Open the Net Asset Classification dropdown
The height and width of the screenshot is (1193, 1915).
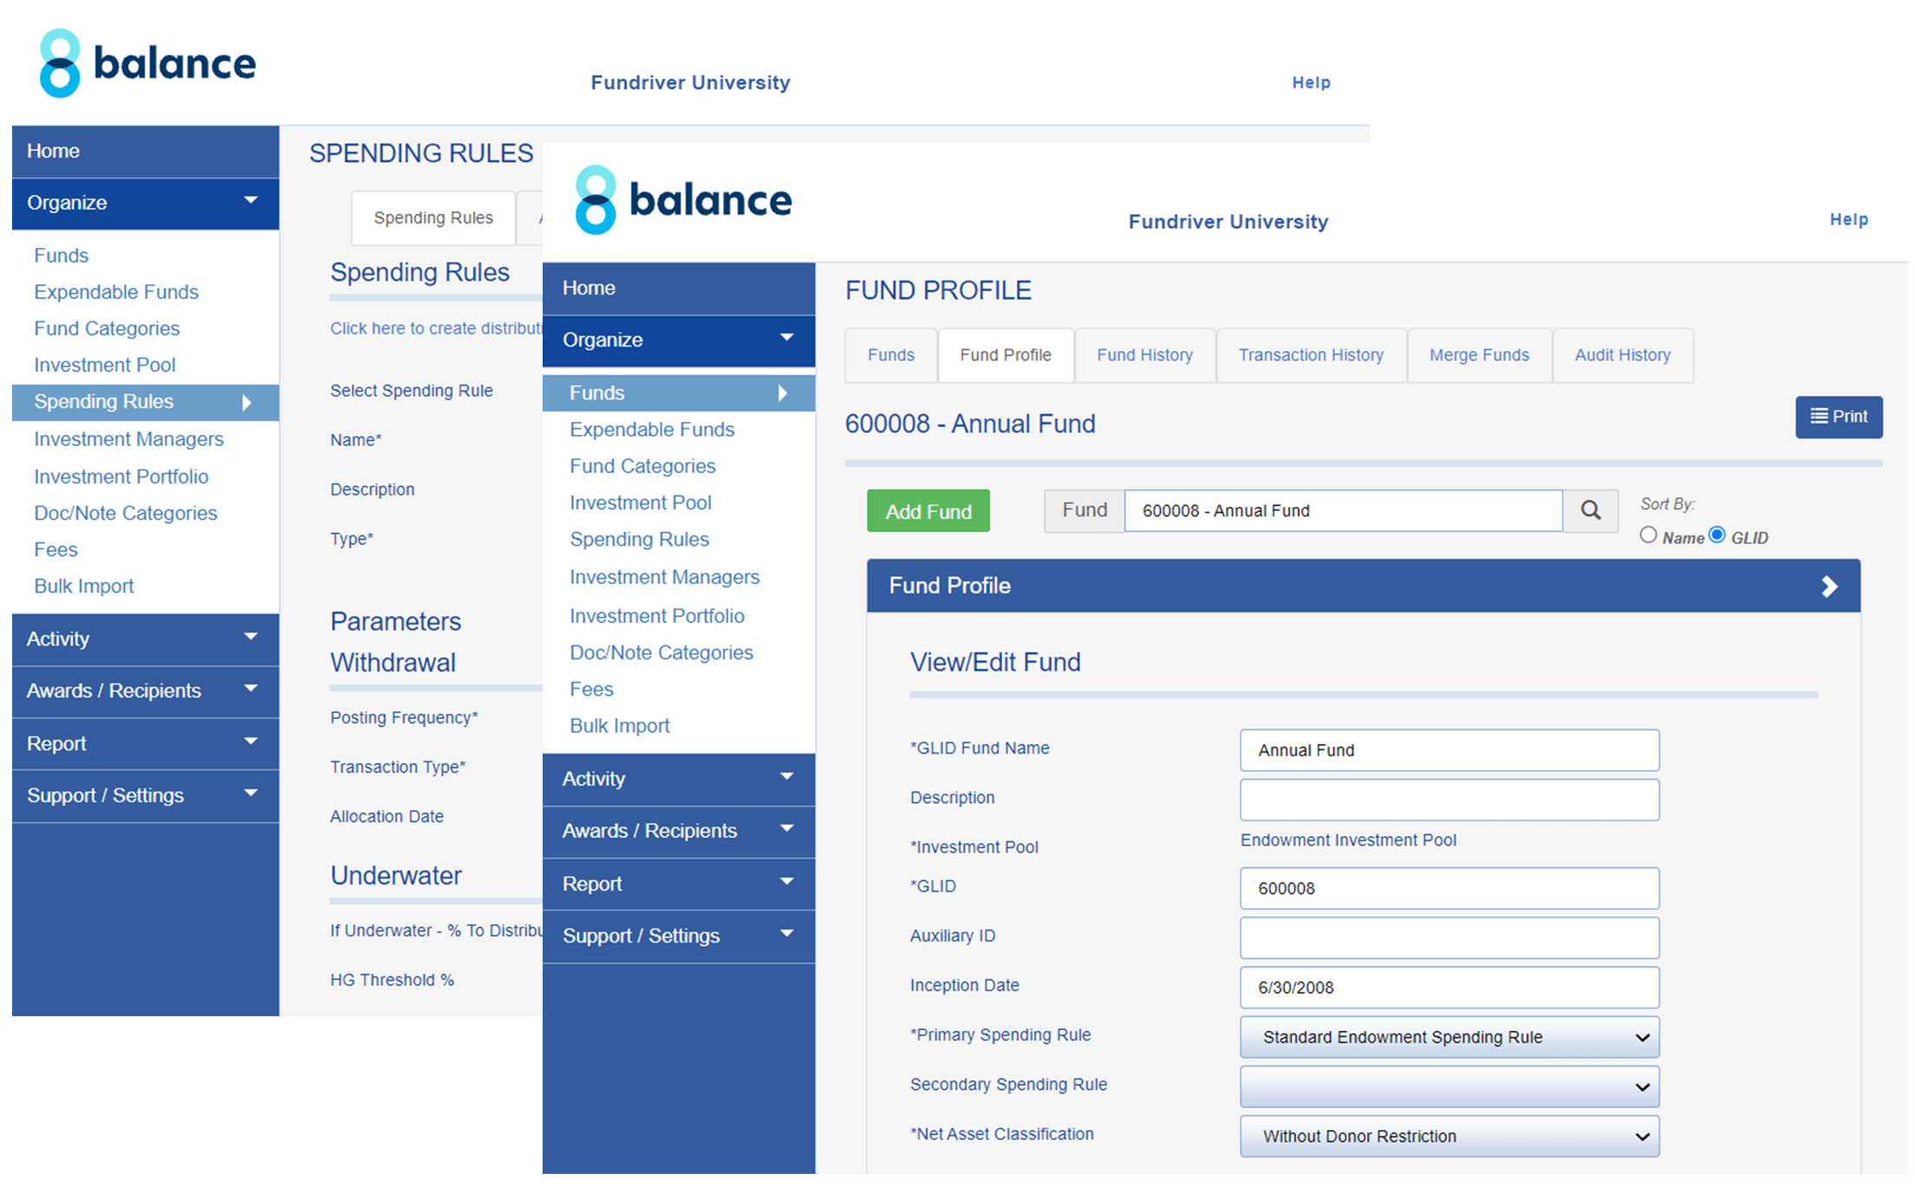pyautogui.click(x=1449, y=1136)
